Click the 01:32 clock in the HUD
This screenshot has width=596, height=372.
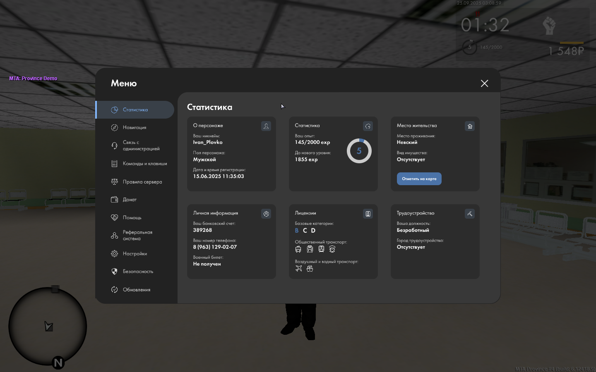pos(485,25)
